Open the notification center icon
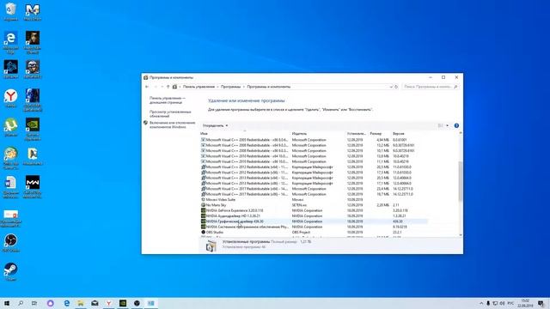Viewport: 550px width, 309px height. 541,303
